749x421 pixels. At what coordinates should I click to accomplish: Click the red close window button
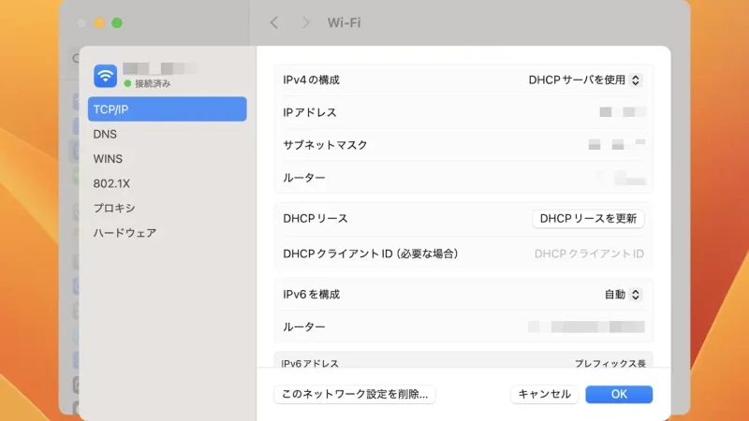81,22
